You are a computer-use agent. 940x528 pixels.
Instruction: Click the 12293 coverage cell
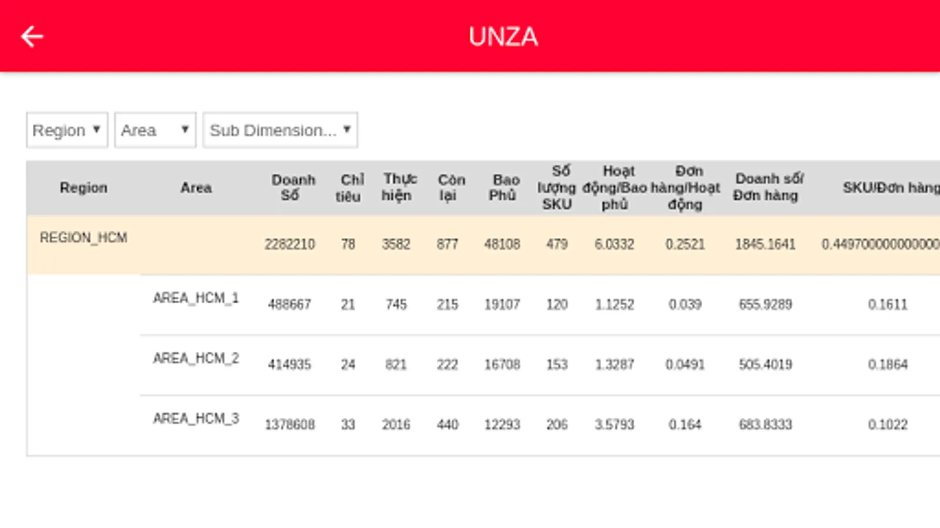tap(502, 424)
